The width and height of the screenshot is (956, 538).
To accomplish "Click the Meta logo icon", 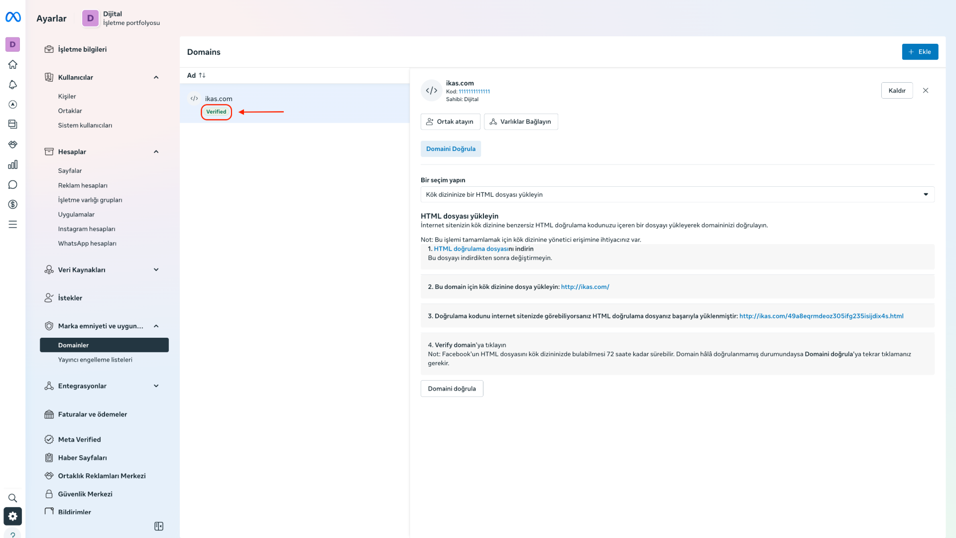I will [x=13, y=17].
